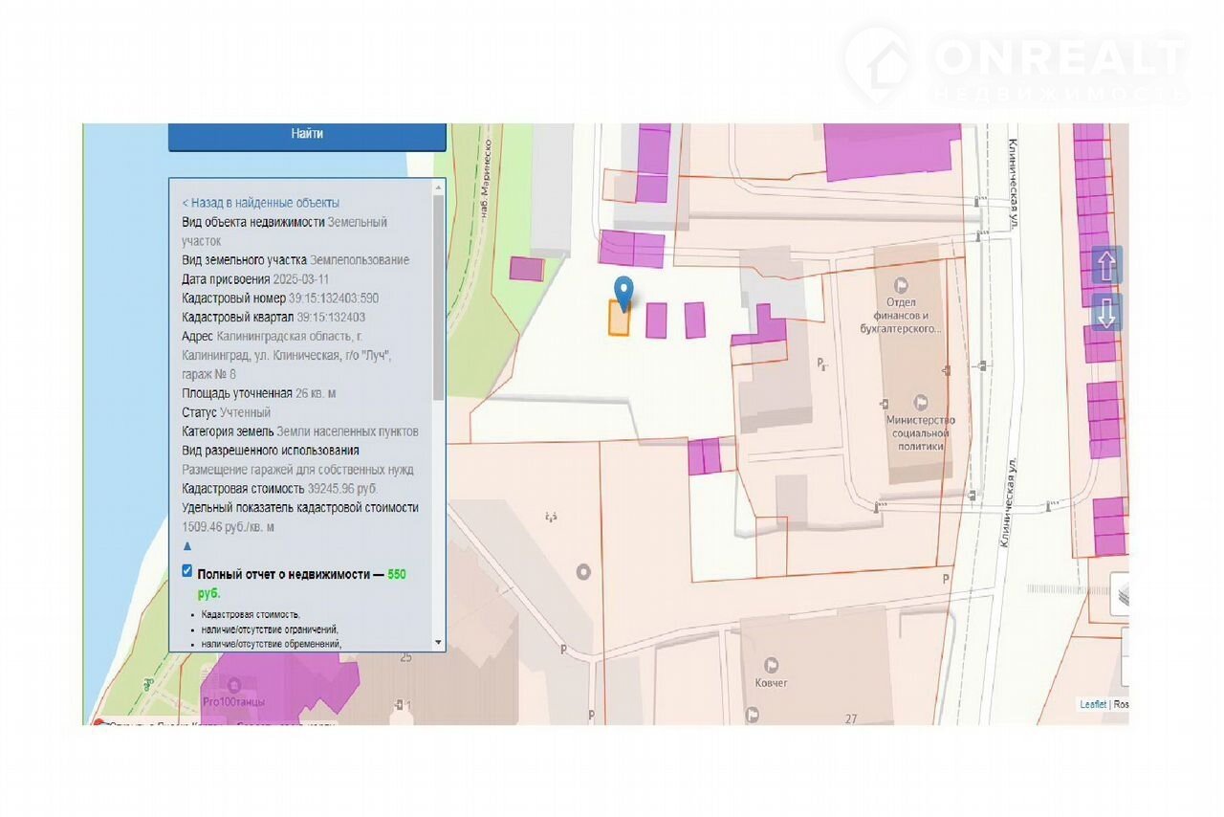
Task: Click info panel scrollbar down arrow
Action: click(x=439, y=643)
